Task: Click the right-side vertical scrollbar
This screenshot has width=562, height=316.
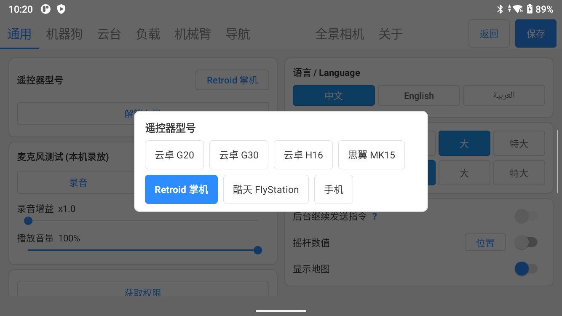Action: coord(558,161)
